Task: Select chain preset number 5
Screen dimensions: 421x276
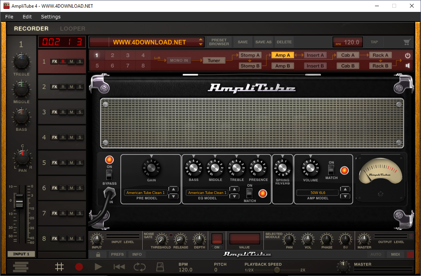Action: point(97,66)
